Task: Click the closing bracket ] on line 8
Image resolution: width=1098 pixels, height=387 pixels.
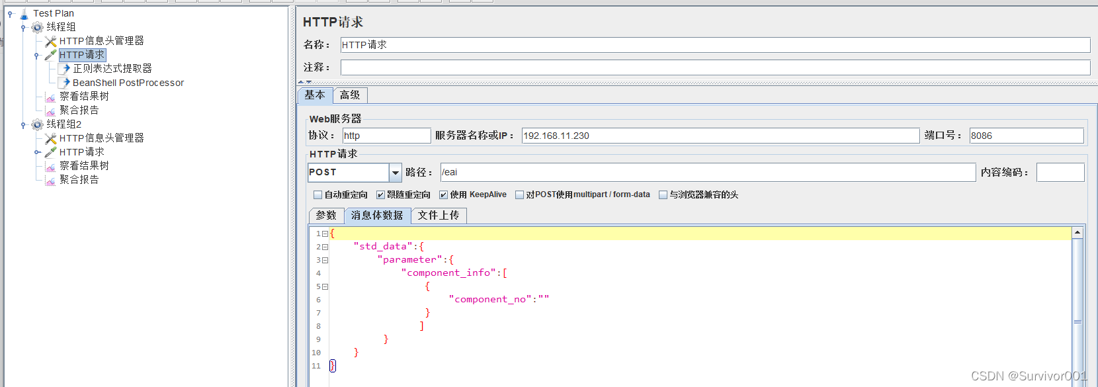Action: pyautogui.click(x=422, y=326)
